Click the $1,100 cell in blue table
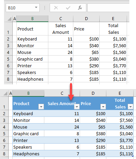 coord(120,113)
